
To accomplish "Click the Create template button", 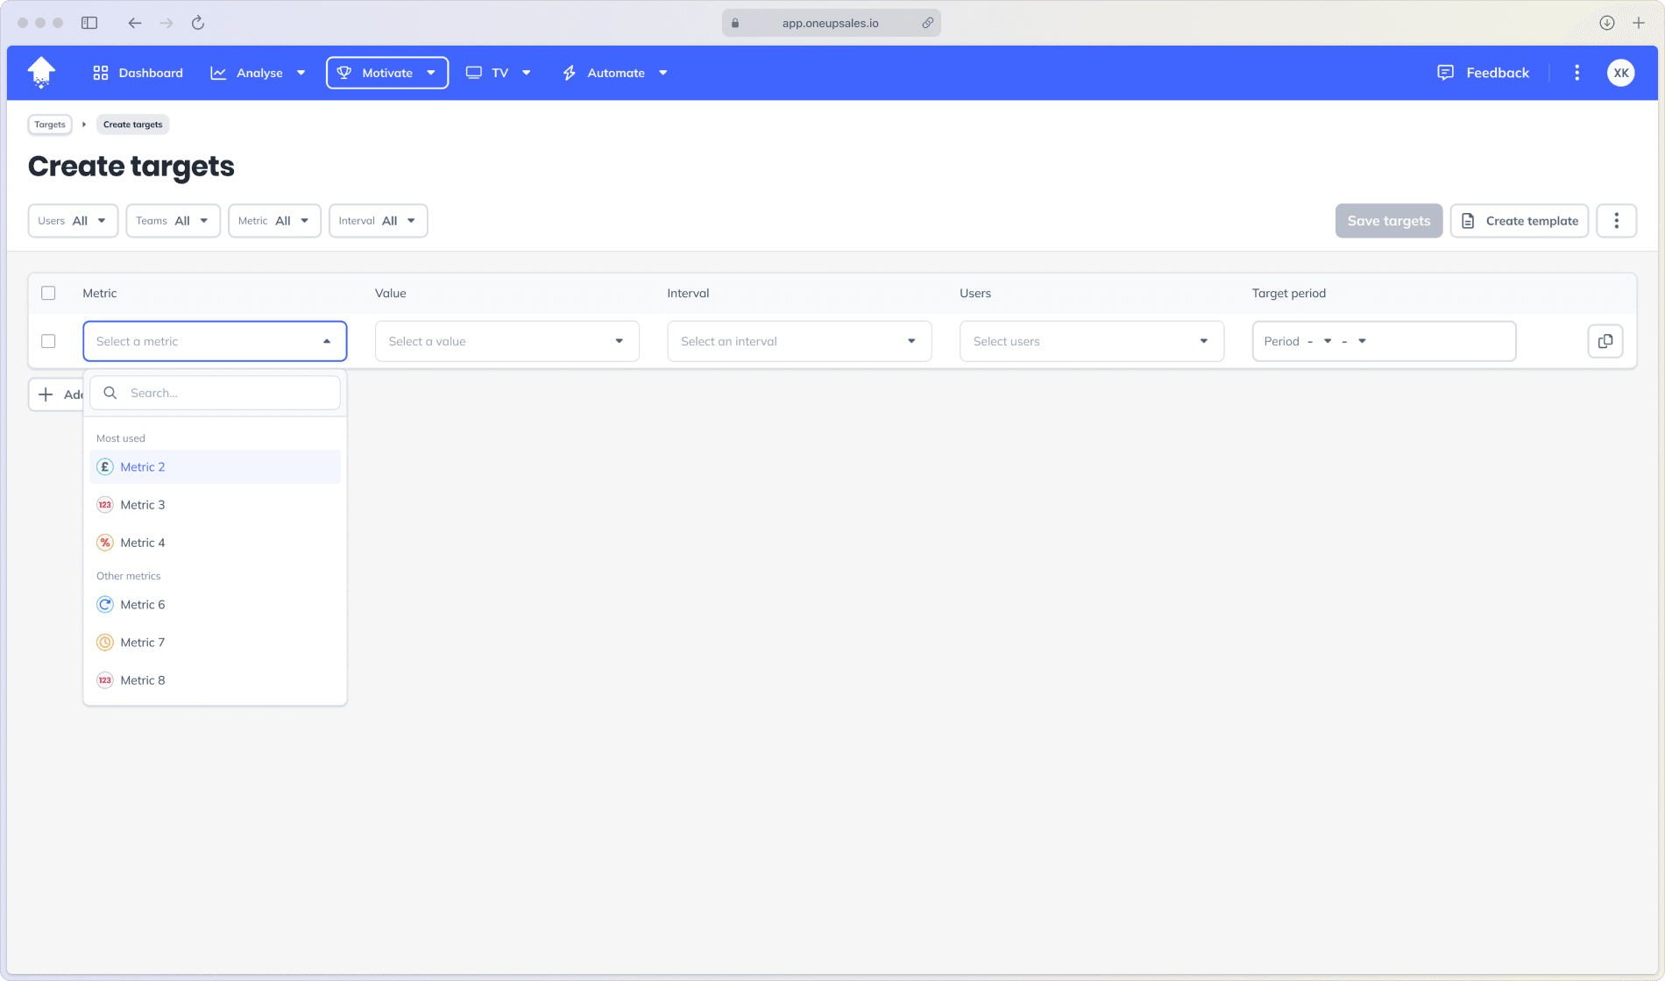I will pyautogui.click(x=1519, y=221).
